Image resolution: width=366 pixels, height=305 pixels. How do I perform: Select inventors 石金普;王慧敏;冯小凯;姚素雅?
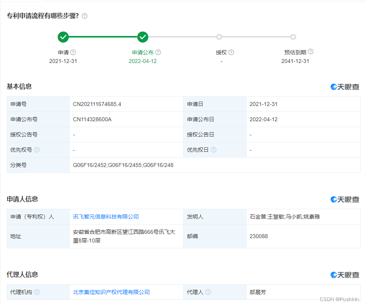285,217
